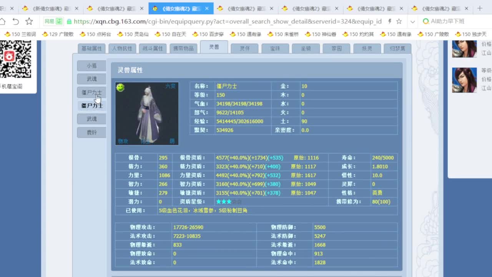Open the 129 广陵散 bookmark icon

coord(45,34)
